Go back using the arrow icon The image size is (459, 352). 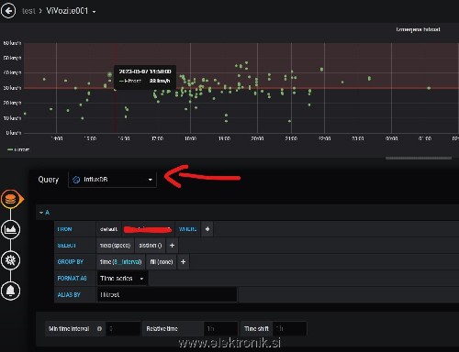pyautogui.click(x=8, y=11)
